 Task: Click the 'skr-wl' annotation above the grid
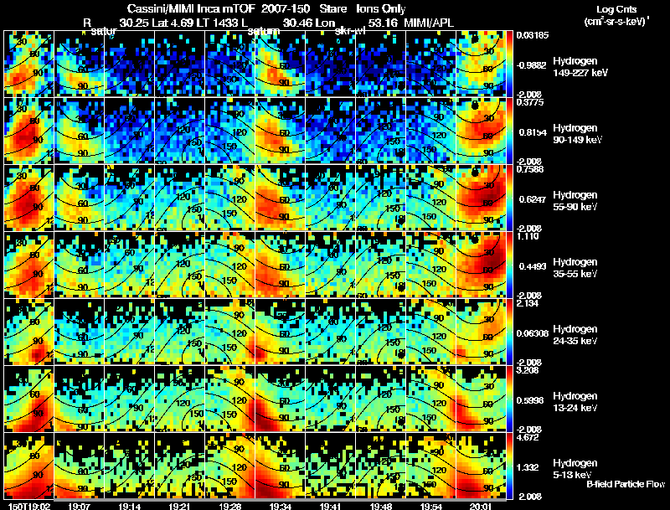click(349, 31)
